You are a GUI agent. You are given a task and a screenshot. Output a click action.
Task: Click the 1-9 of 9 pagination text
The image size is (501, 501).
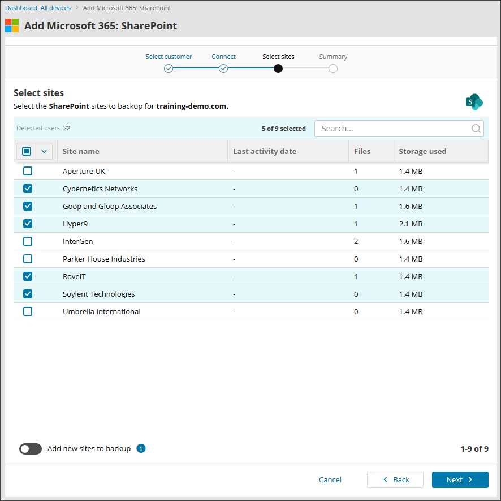point(474,449)
